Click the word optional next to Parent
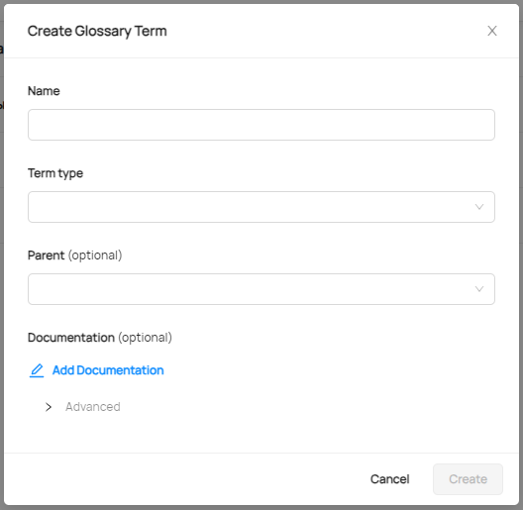This screenshot has height=510, width=523. [x=95, y=255]
